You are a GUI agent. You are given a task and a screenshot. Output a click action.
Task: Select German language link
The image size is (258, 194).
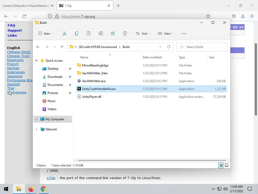[x=13, y=68]
